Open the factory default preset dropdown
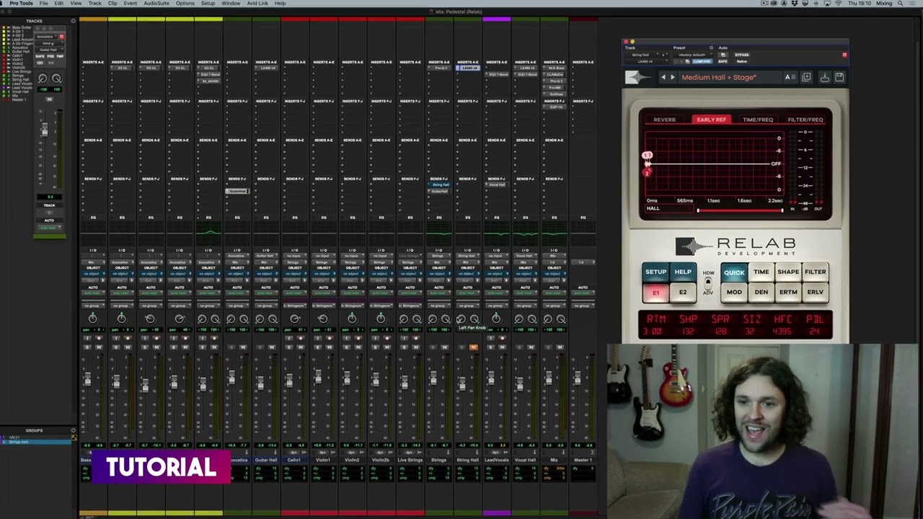 tap(692, 55)
